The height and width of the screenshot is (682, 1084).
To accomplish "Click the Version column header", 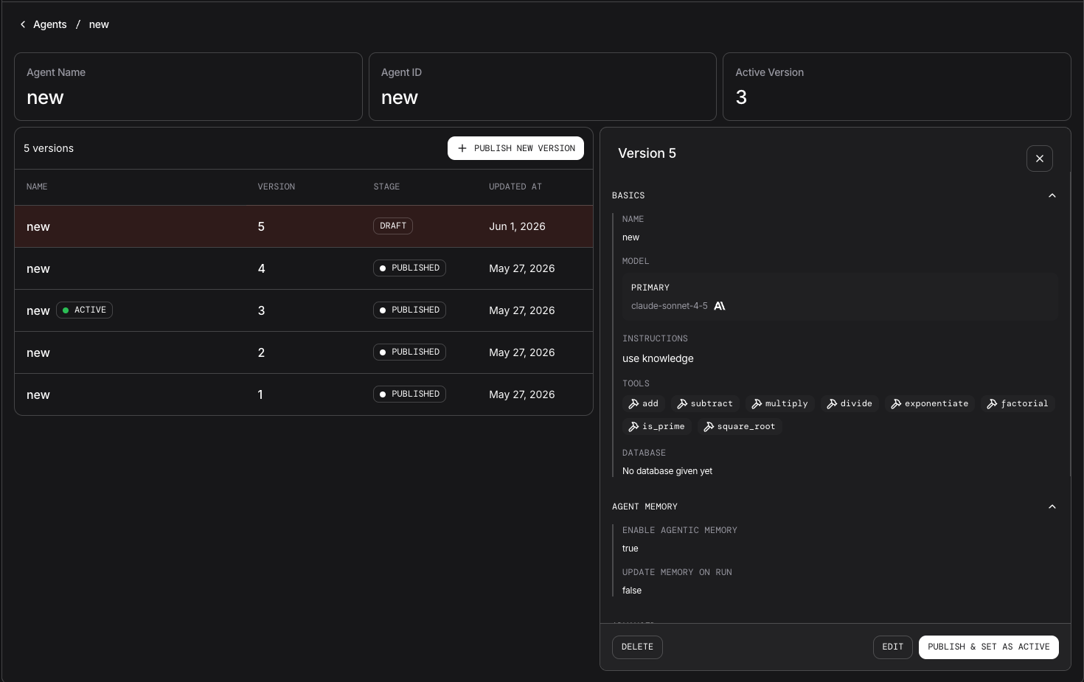I will [277, 187].
